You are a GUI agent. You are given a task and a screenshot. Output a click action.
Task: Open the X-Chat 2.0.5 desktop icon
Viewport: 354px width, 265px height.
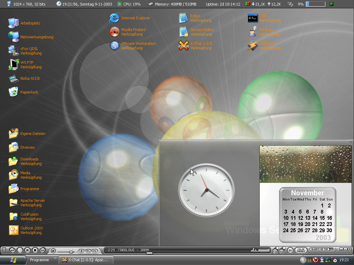coord(184,46)
